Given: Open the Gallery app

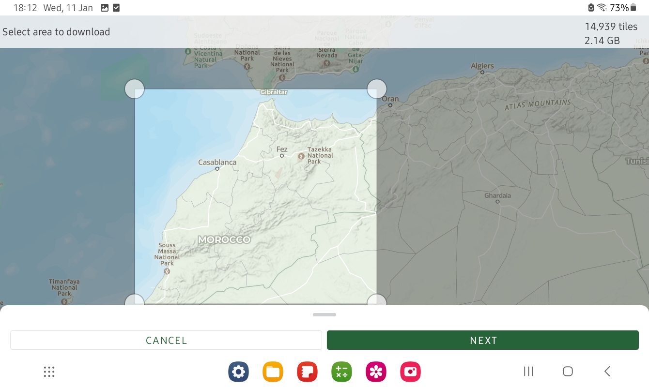Looking at the screenshot, I should point(376,372).
